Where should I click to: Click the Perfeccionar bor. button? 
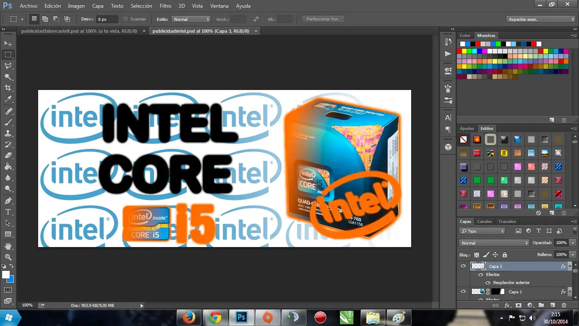(x=323, y=19)
